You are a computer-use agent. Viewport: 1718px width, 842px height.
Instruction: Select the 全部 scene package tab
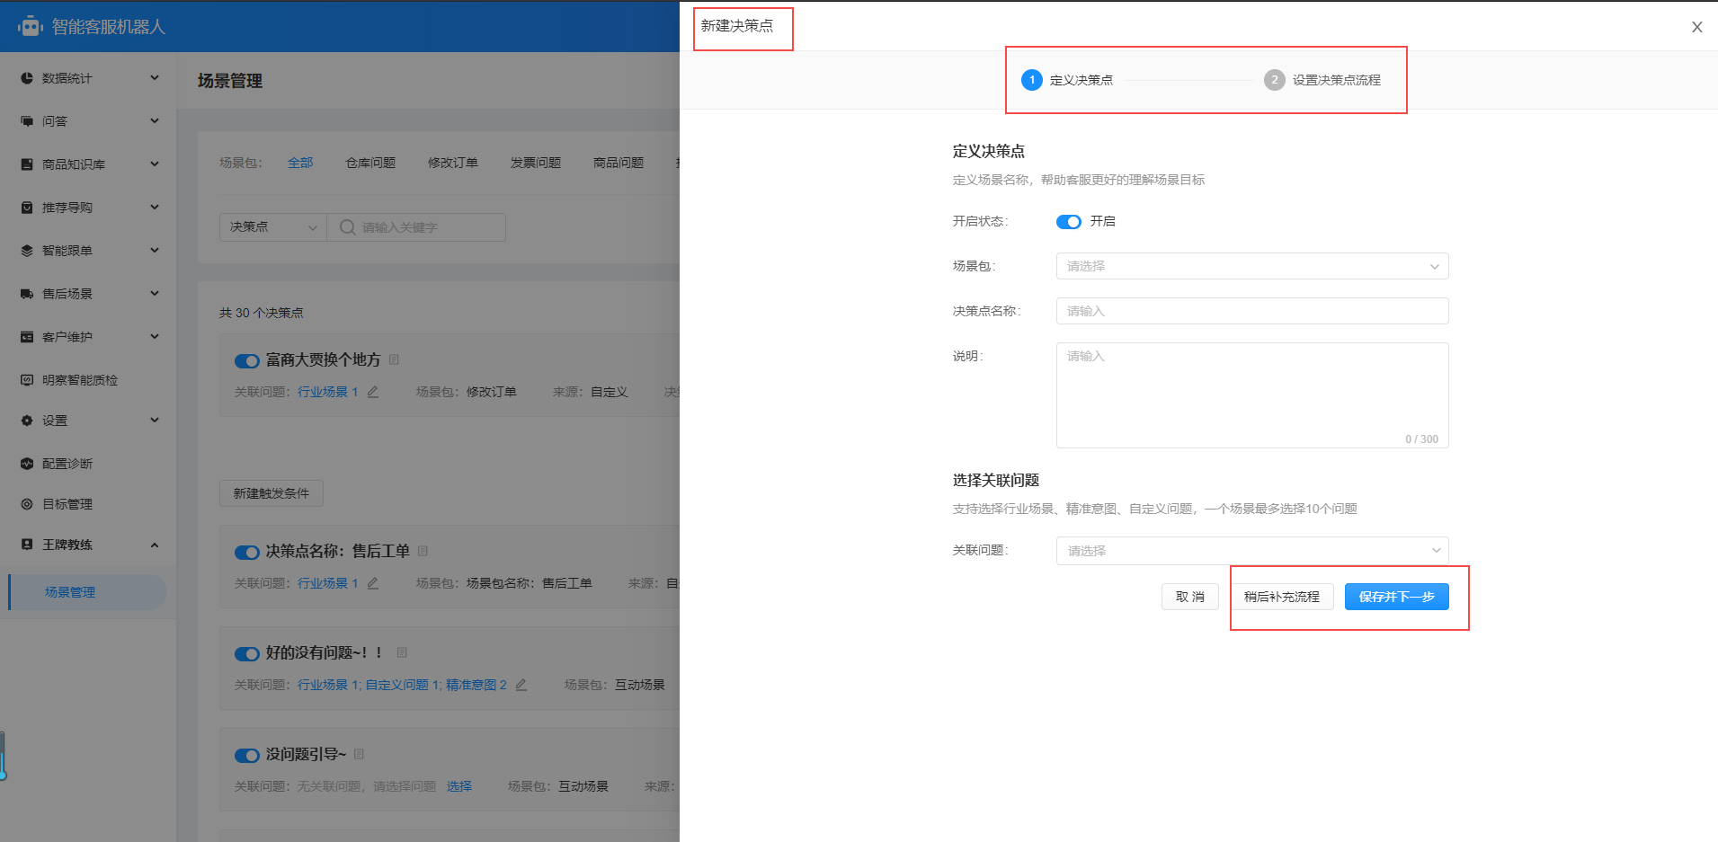tap(300, 163)
